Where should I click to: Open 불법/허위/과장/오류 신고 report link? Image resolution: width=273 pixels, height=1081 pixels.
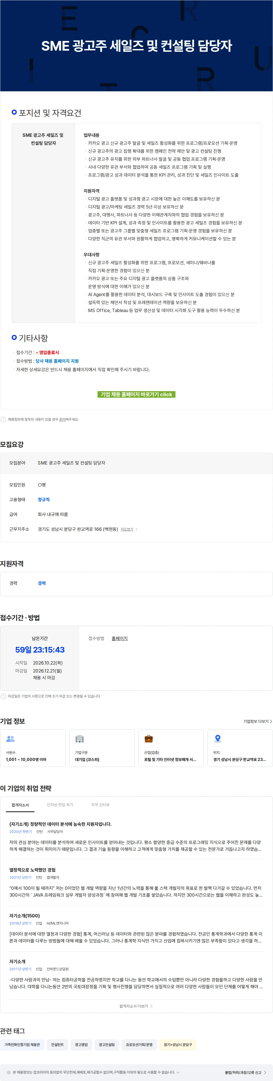tap(245, 1072)
